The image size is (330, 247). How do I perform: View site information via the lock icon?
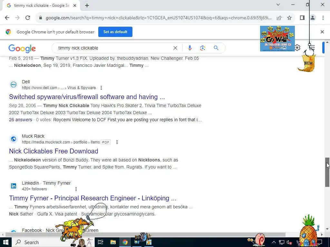(x=41, y=18)
